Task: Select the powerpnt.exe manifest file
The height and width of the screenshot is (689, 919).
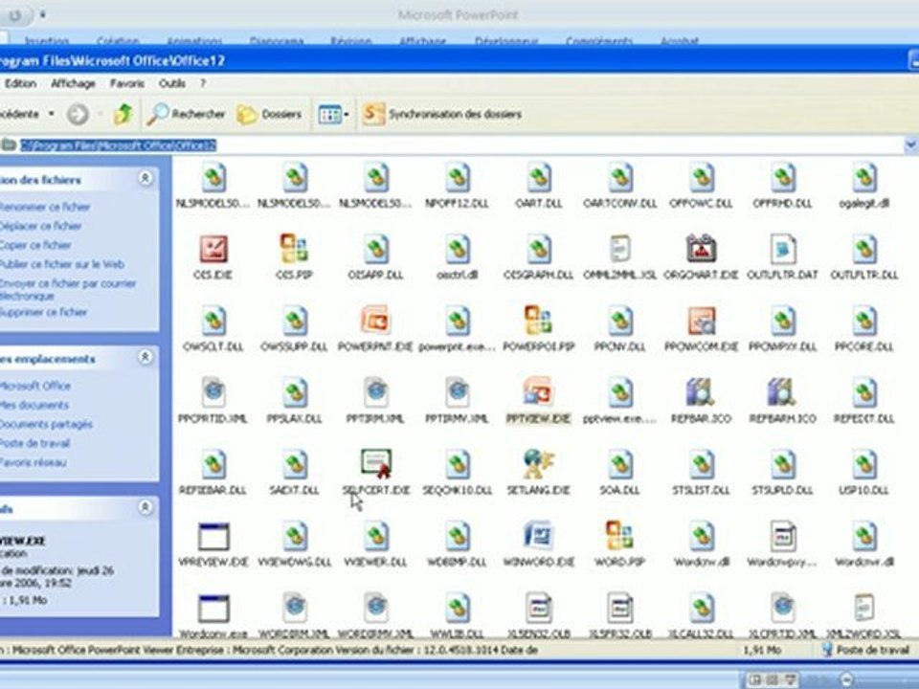Action: pos(457,321)
